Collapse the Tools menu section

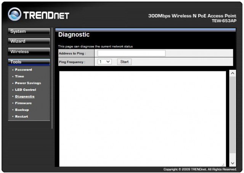tap(29, 62)
